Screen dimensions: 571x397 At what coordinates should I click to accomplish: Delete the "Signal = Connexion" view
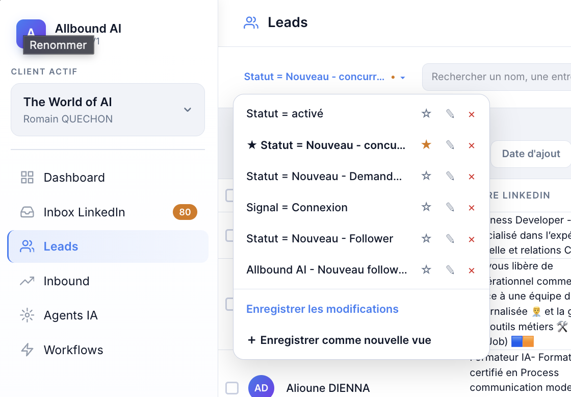(x=472, y=208)
